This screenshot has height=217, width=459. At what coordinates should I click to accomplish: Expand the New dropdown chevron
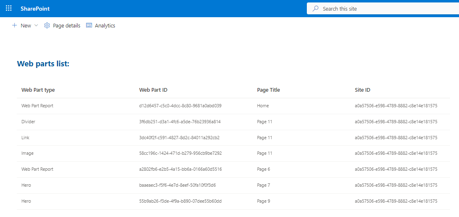tap(36, 25)
